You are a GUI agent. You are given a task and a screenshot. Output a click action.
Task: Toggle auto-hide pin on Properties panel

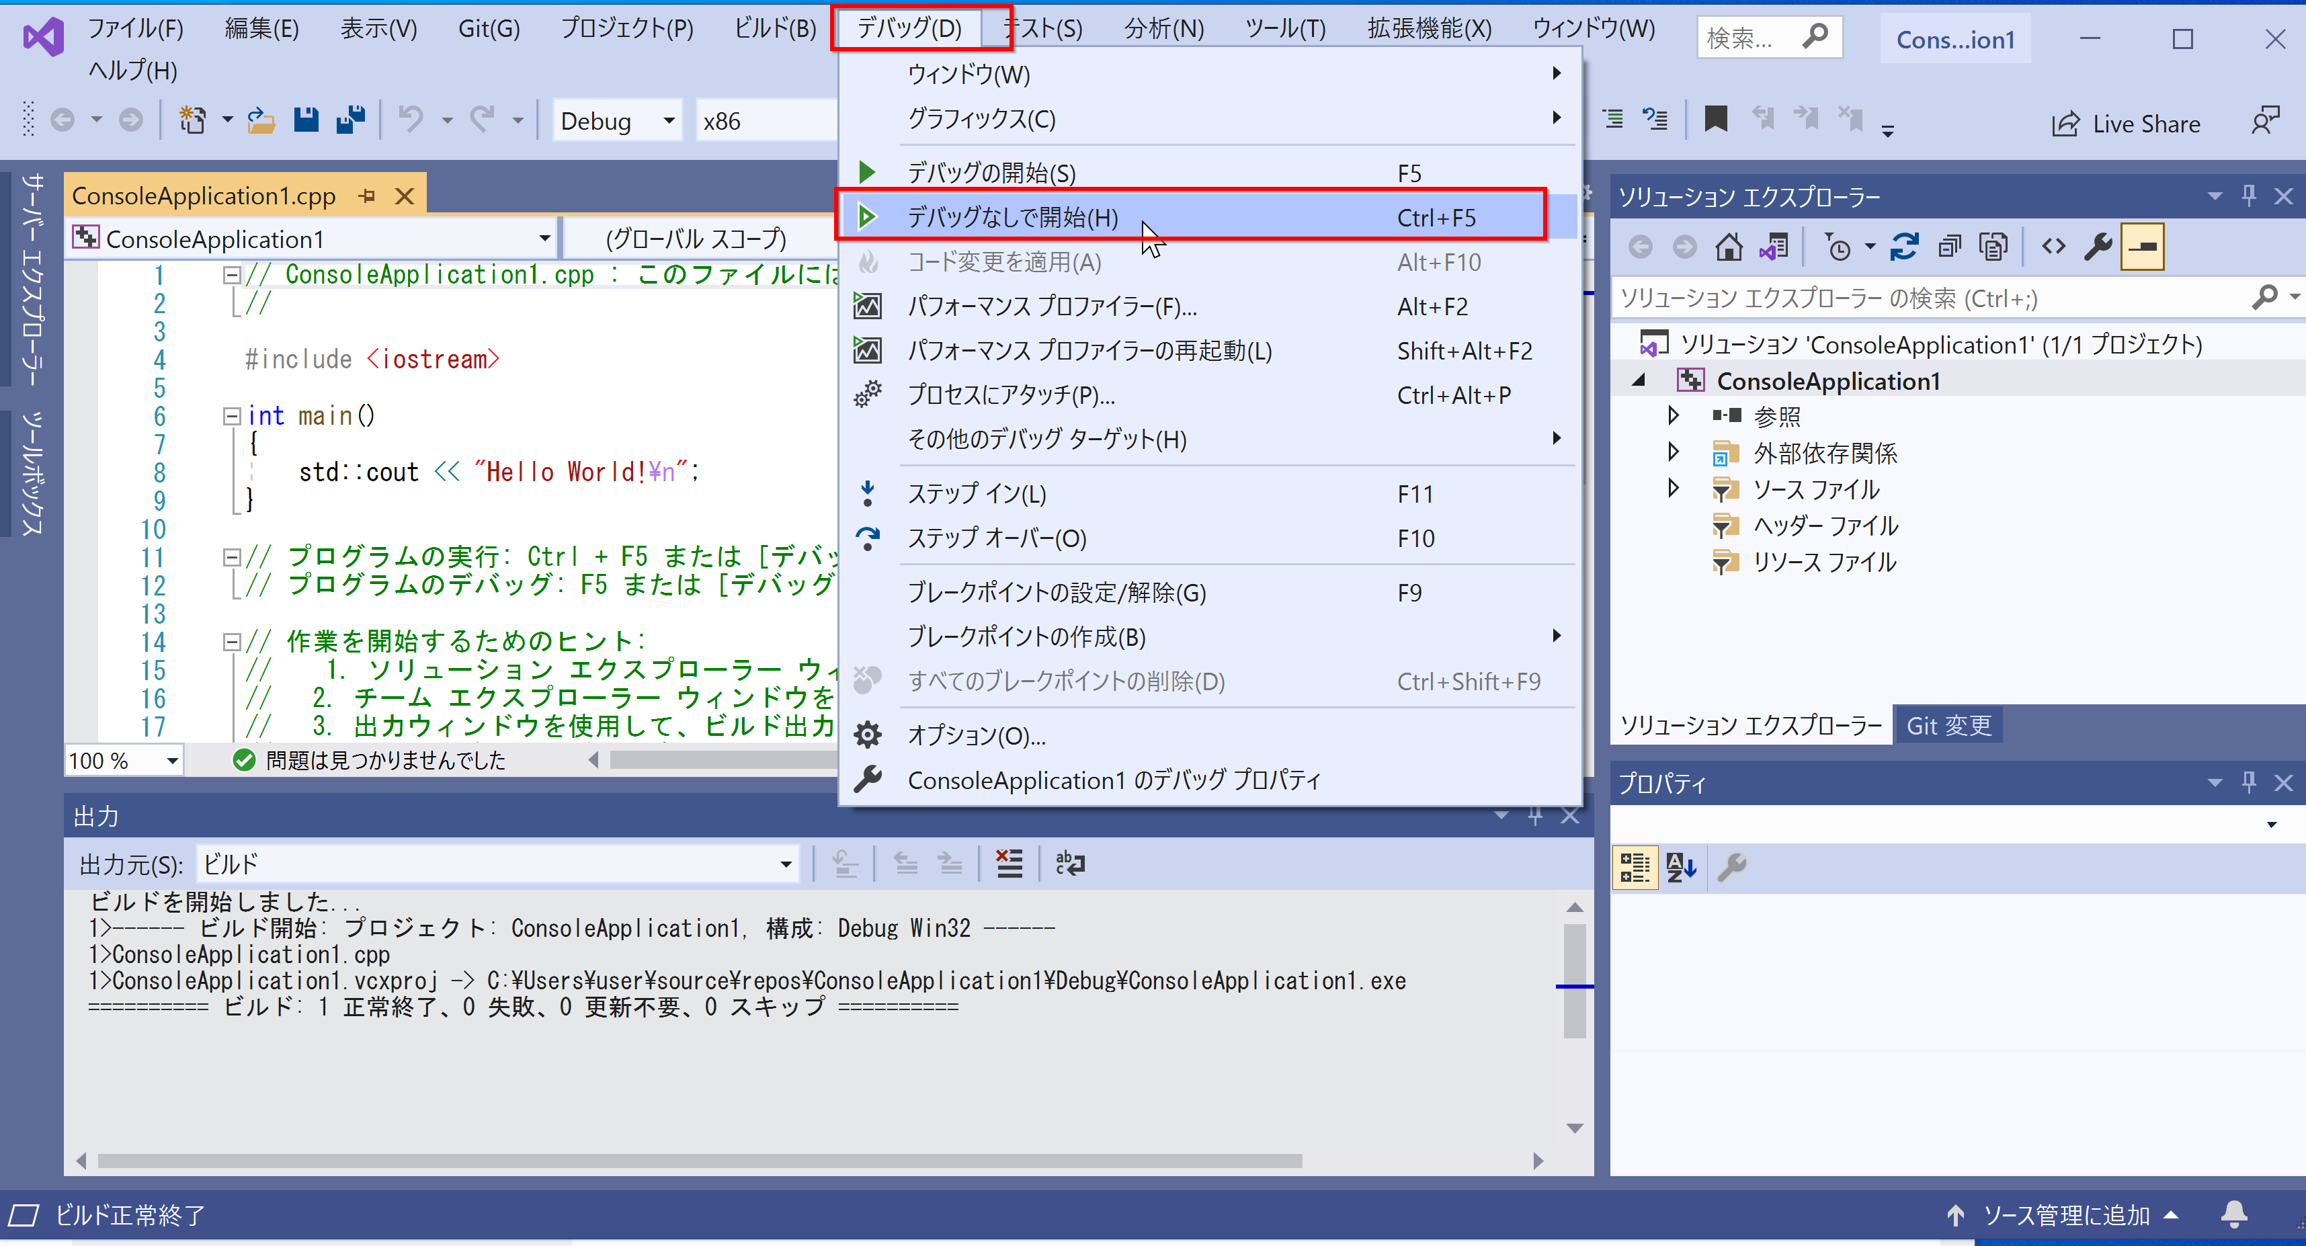[2249, 782]
